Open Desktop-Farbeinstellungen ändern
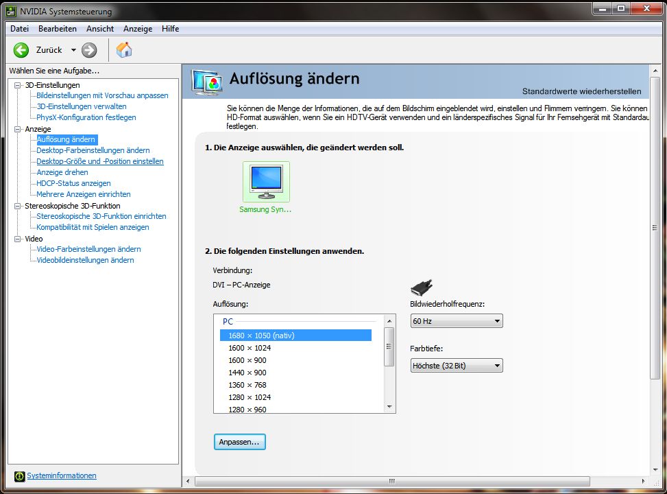Screen dimensions: 667x494 (x=93, y=150)
